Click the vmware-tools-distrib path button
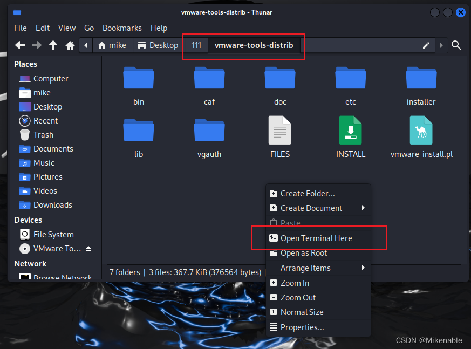The image size is (471, 349). tap(254, 45)
